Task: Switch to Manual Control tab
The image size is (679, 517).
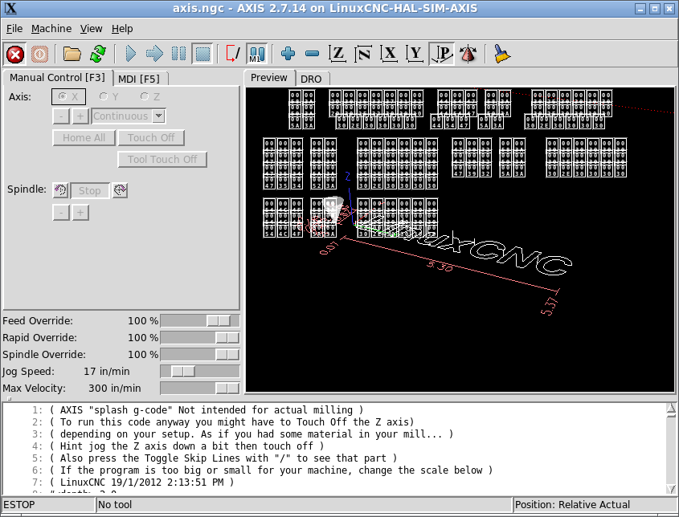Action: [57, 78]
